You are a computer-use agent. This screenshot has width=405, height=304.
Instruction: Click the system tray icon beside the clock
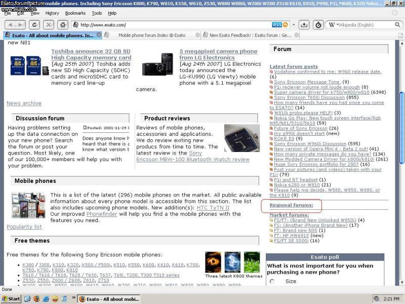coord(376,299)
